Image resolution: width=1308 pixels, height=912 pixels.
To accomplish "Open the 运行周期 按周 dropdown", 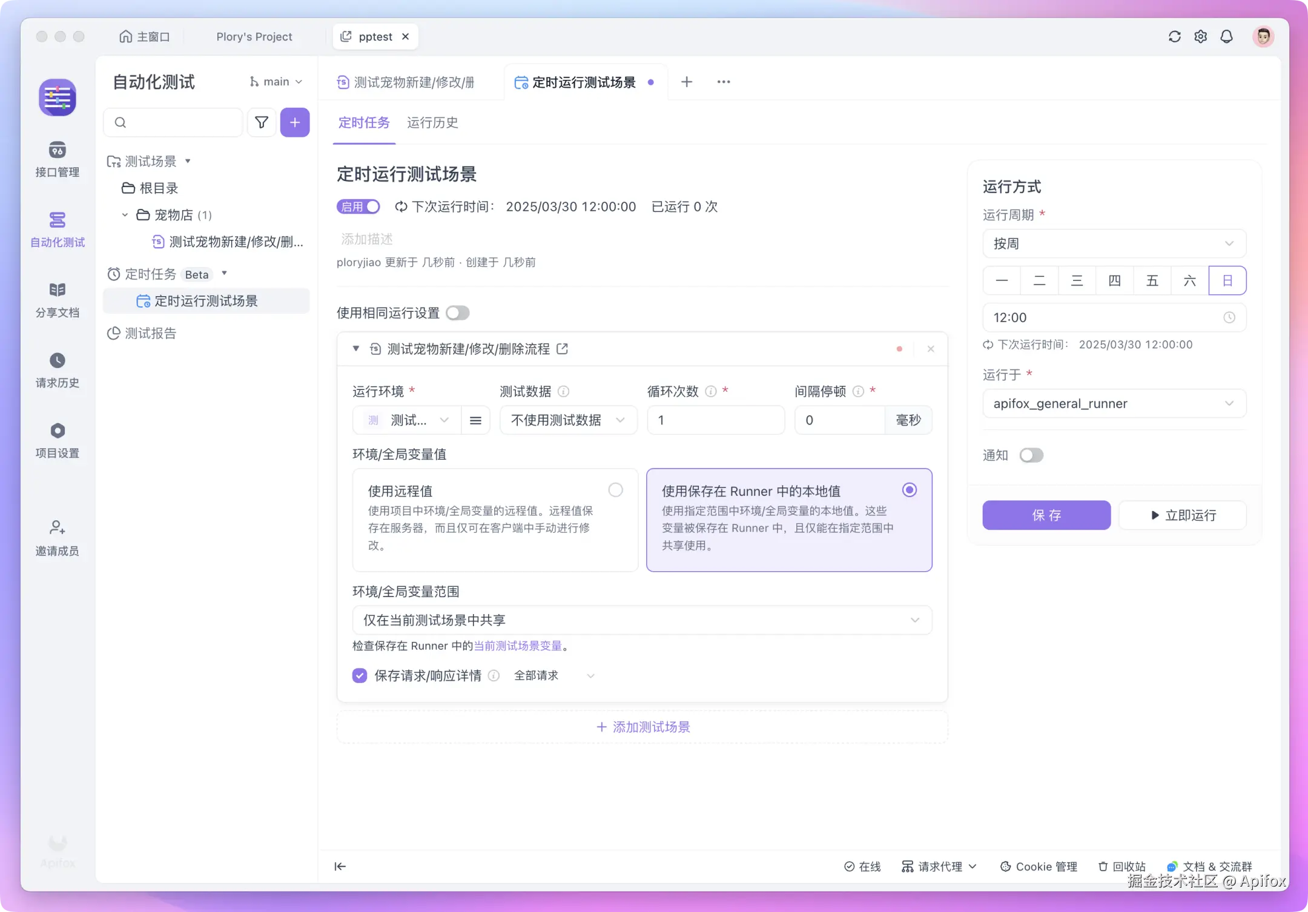I will 1114,243.
